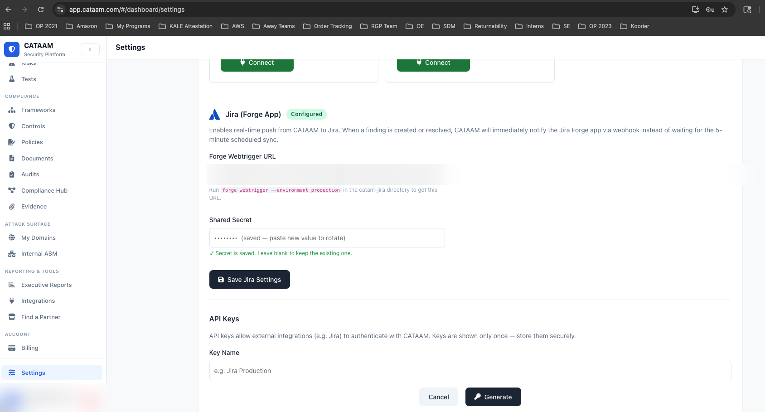Cancel API key creation
Image resolution: width=765 pixels, height=412 pixels.
(x=439, y=397)
